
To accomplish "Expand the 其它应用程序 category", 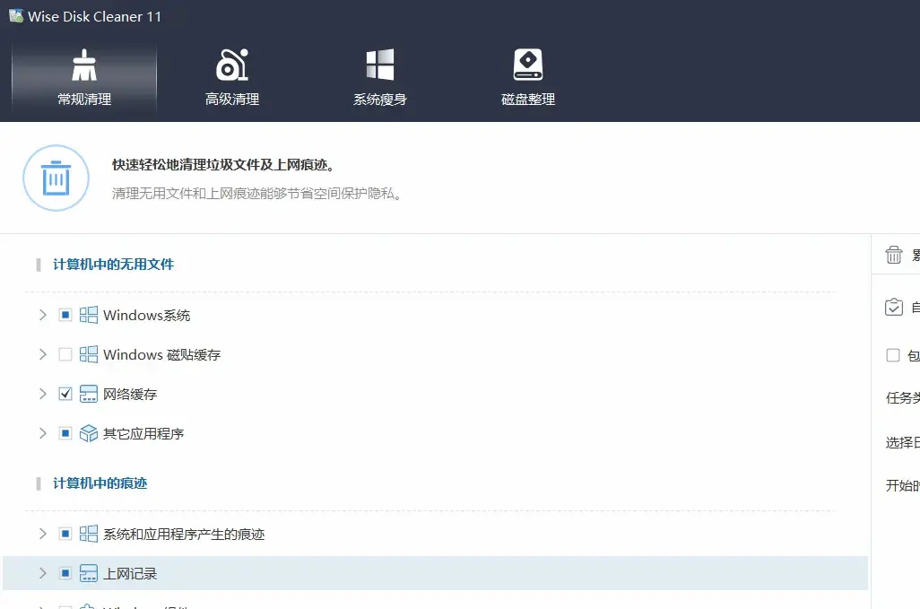I will click(42, 433).
